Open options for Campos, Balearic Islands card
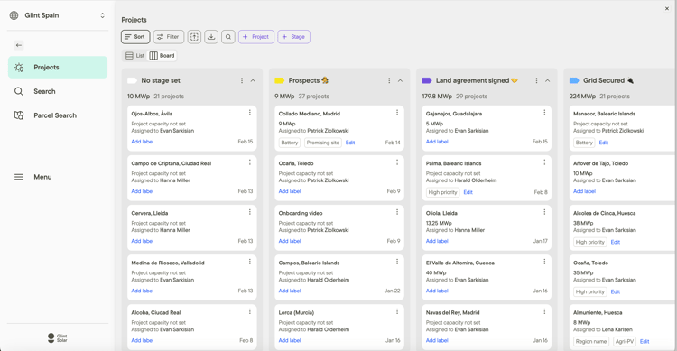Image resolution: width=677 pixels, height=351 pixels. [397, 262]
